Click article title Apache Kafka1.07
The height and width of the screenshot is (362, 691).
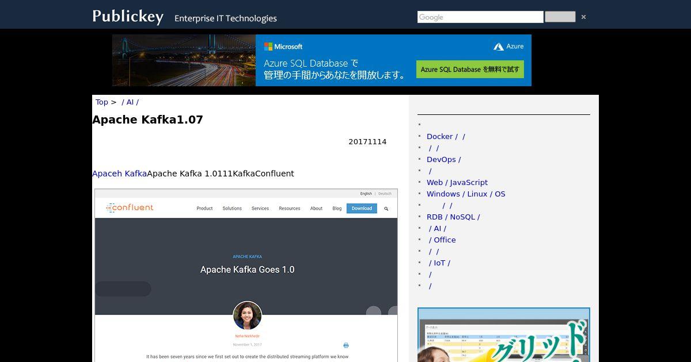147,120
